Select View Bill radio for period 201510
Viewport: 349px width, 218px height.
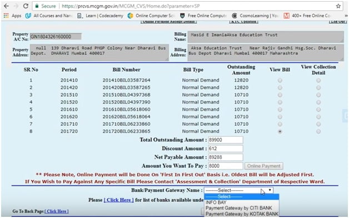tap(280, 95)
